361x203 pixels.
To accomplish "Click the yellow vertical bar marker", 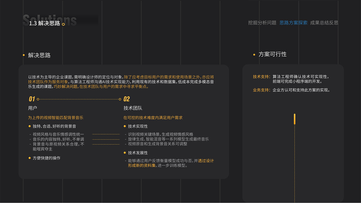I will [294, 119].
